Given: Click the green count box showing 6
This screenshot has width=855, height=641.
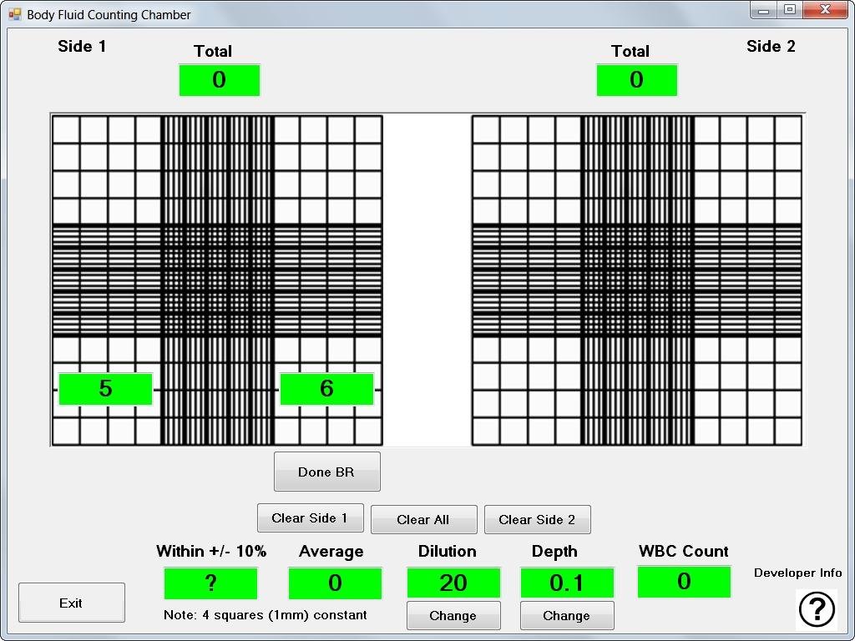Looking at the screenshot, I should 326,389.
